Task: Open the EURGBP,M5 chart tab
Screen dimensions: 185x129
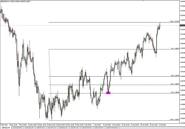Action: click(17, 128)
